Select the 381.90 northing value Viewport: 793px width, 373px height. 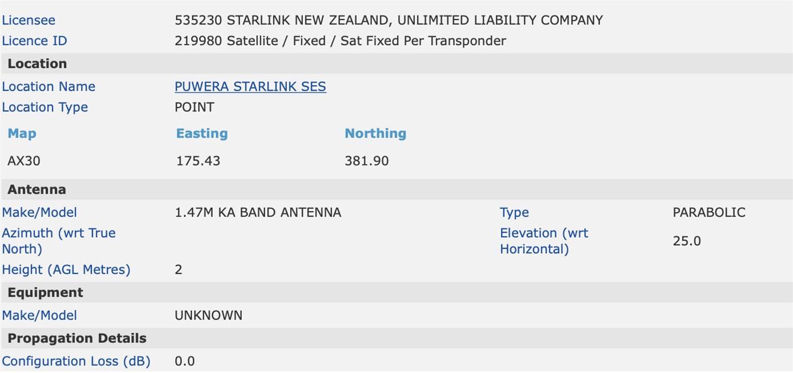tap(367, 161)
